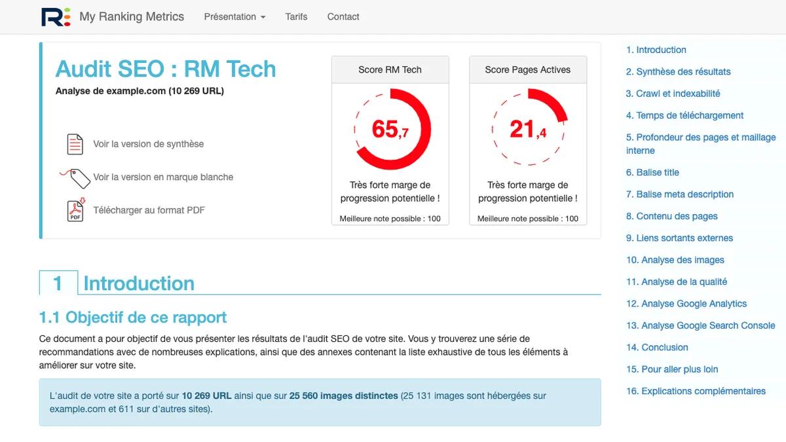Click Meilleure note possible under Pages Actives score
The height and width of the screenshot is (442, 786).
(x=528, y=219)
